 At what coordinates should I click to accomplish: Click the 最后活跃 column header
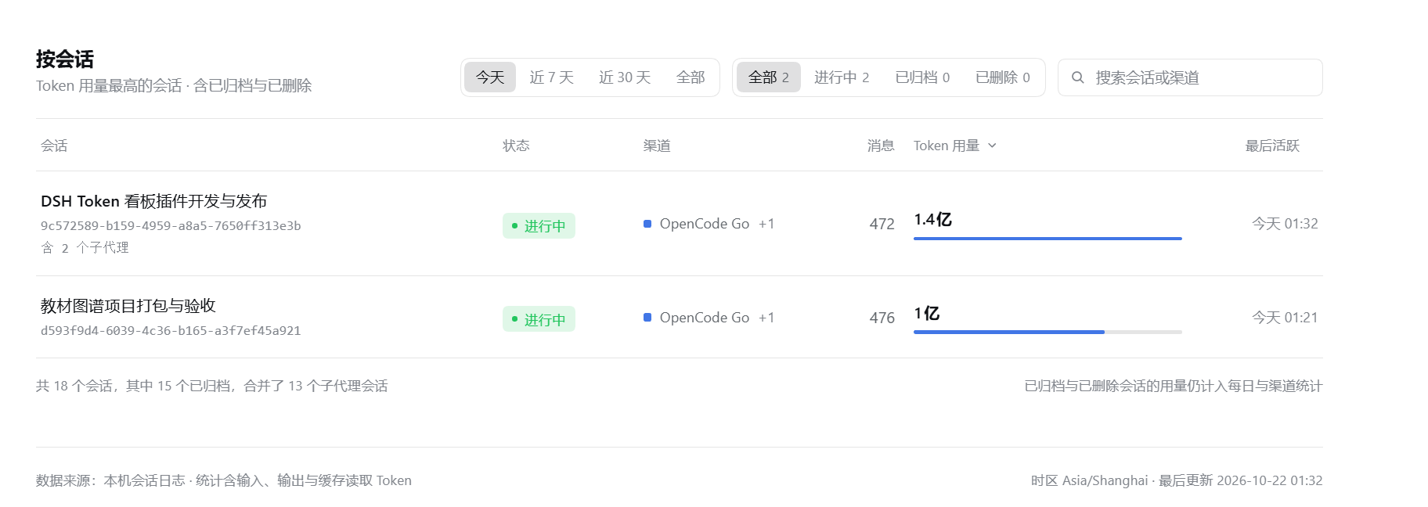pyautogui.click(x=1272, y=146)
